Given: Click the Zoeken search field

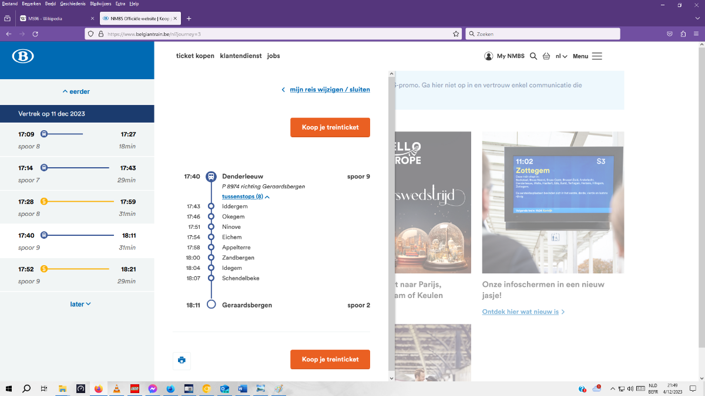Looking at the screenshot, I should pos(543,34).
